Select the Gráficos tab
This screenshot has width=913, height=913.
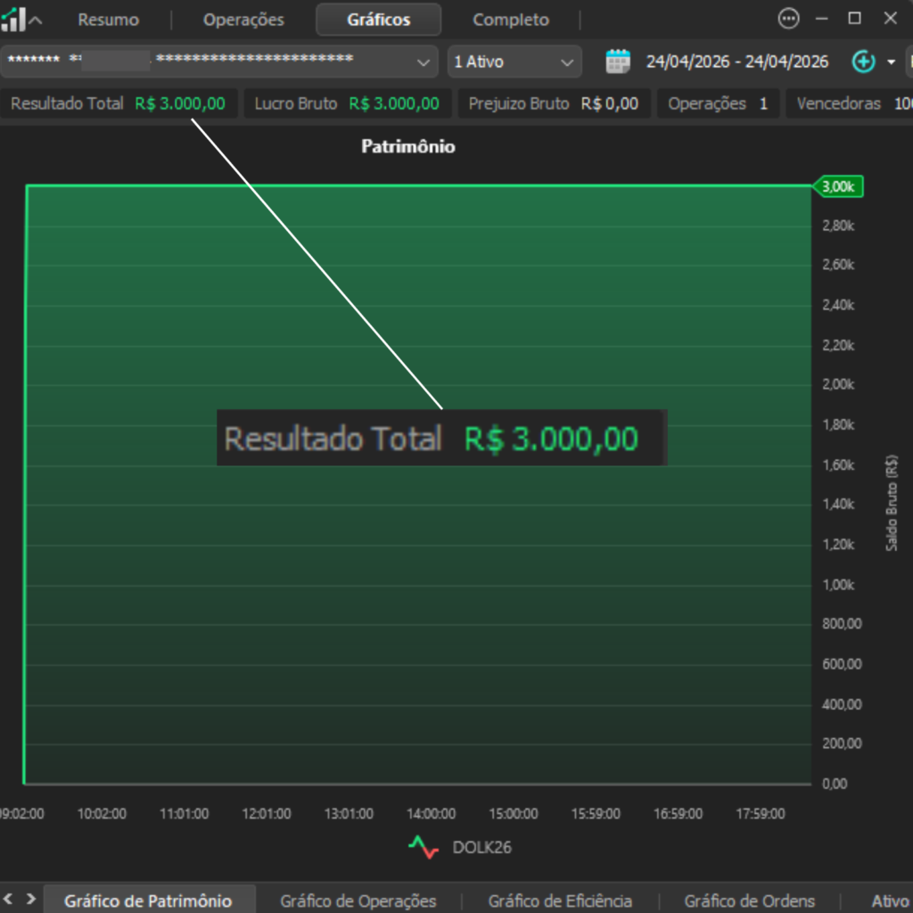(378, 20)
